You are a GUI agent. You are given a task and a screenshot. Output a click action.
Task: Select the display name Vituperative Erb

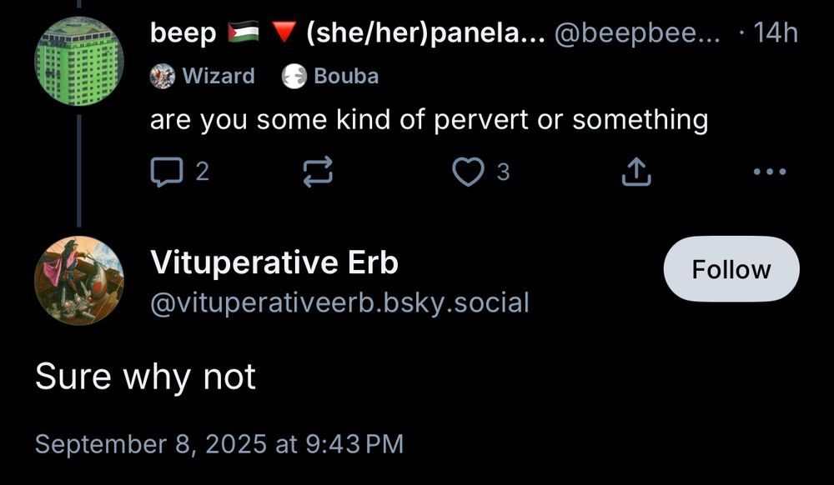pyautogui.click(x=274, y=262)
